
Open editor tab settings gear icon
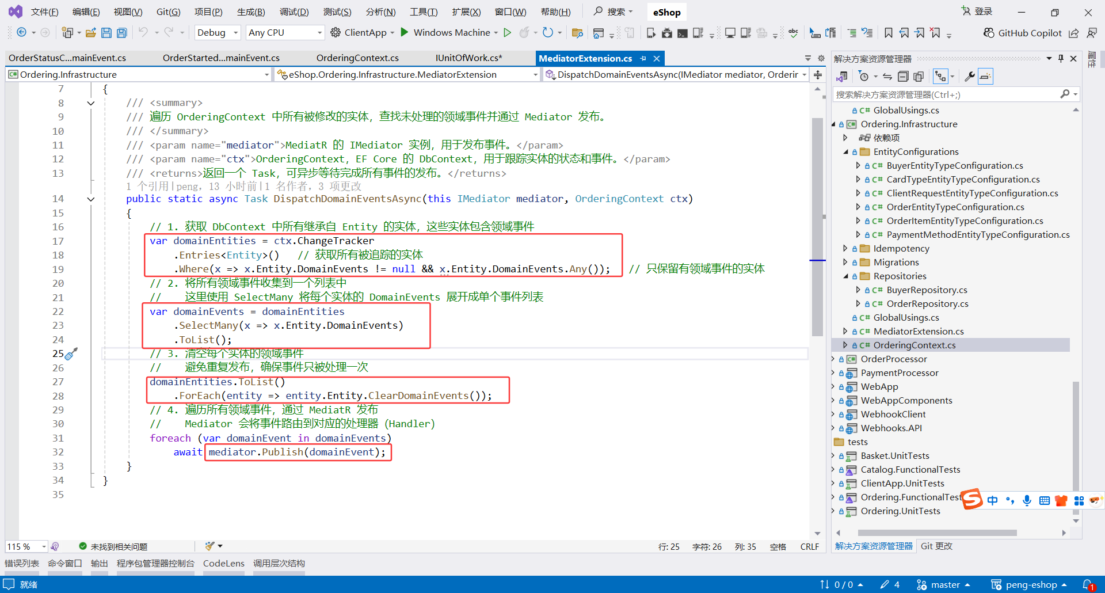pyautogui.click(x=821, y=58)
